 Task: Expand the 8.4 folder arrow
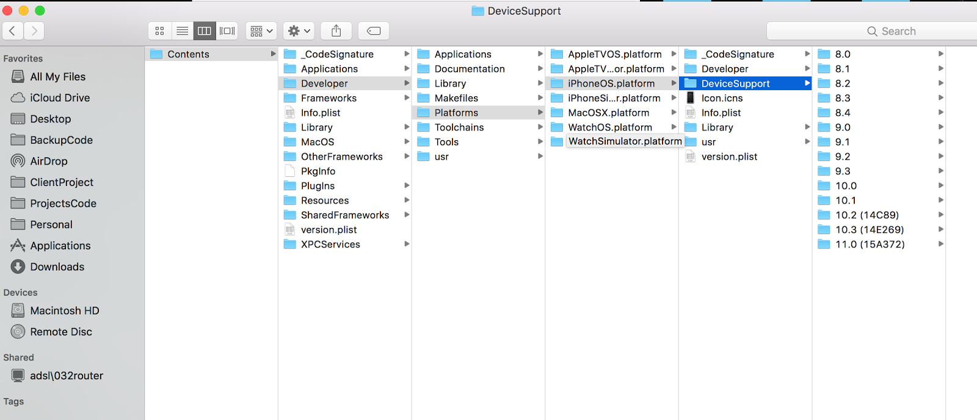pos(941,113)
